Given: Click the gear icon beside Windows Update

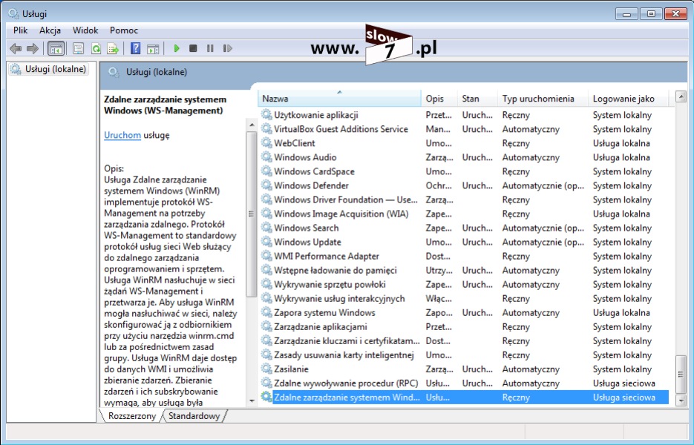Looking at the screenshot, I should [x=266, y=242].
